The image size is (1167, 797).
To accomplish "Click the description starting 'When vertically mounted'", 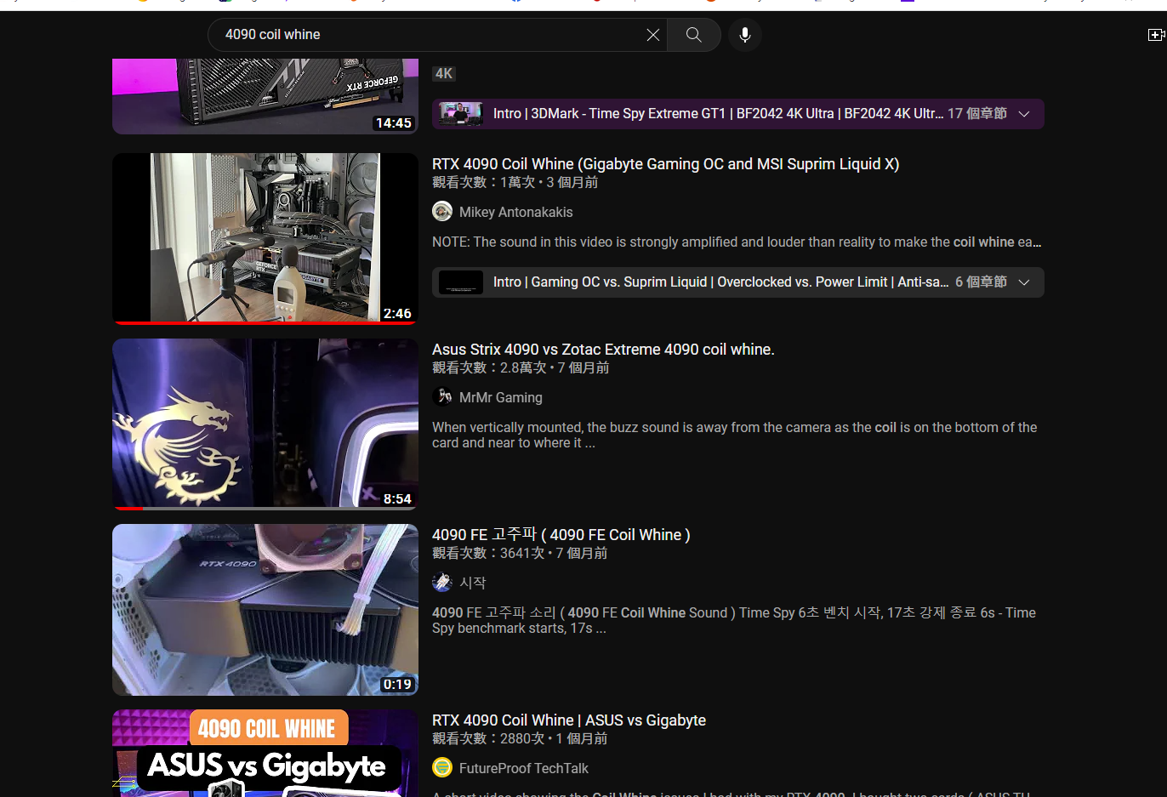I will click(x=735, y=436).
